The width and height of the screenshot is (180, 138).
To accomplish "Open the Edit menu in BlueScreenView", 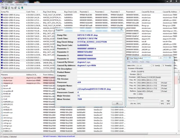I will click(7, 5).
